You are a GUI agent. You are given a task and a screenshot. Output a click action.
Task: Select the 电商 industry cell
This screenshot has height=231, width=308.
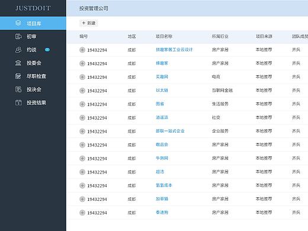(216, 77)
